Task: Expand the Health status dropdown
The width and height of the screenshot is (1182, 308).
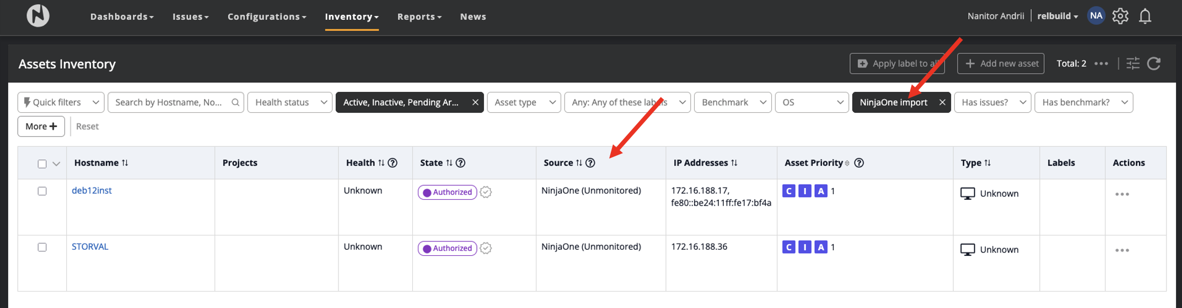Action: (290, 102)
